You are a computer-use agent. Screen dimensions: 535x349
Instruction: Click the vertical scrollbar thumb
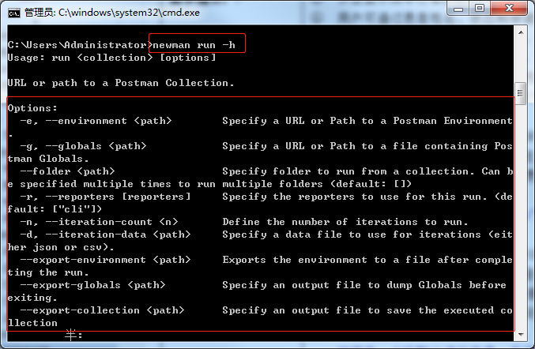(520, 93)
